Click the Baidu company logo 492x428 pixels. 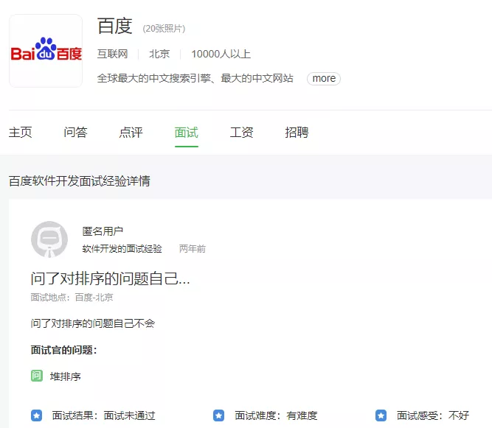point(46,51)
